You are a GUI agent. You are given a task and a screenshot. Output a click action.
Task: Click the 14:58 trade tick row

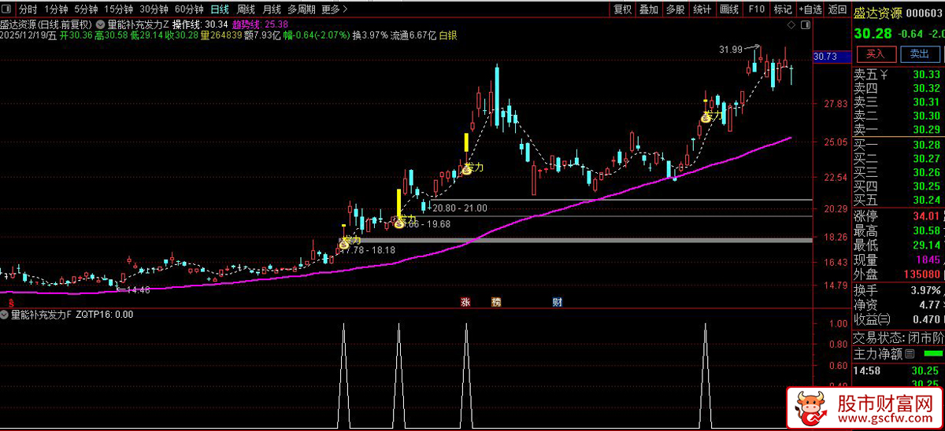(x=899, y=370)
